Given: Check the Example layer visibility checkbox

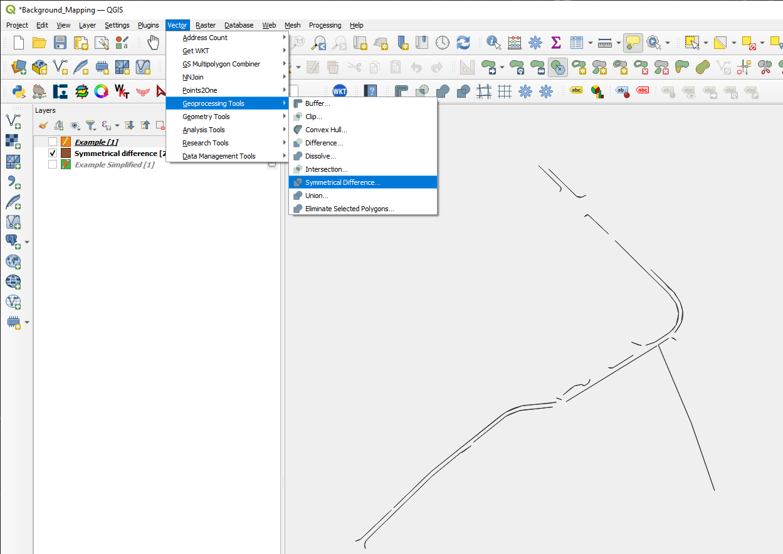Looking at the screenshot, I should click(x=53, y=142).
